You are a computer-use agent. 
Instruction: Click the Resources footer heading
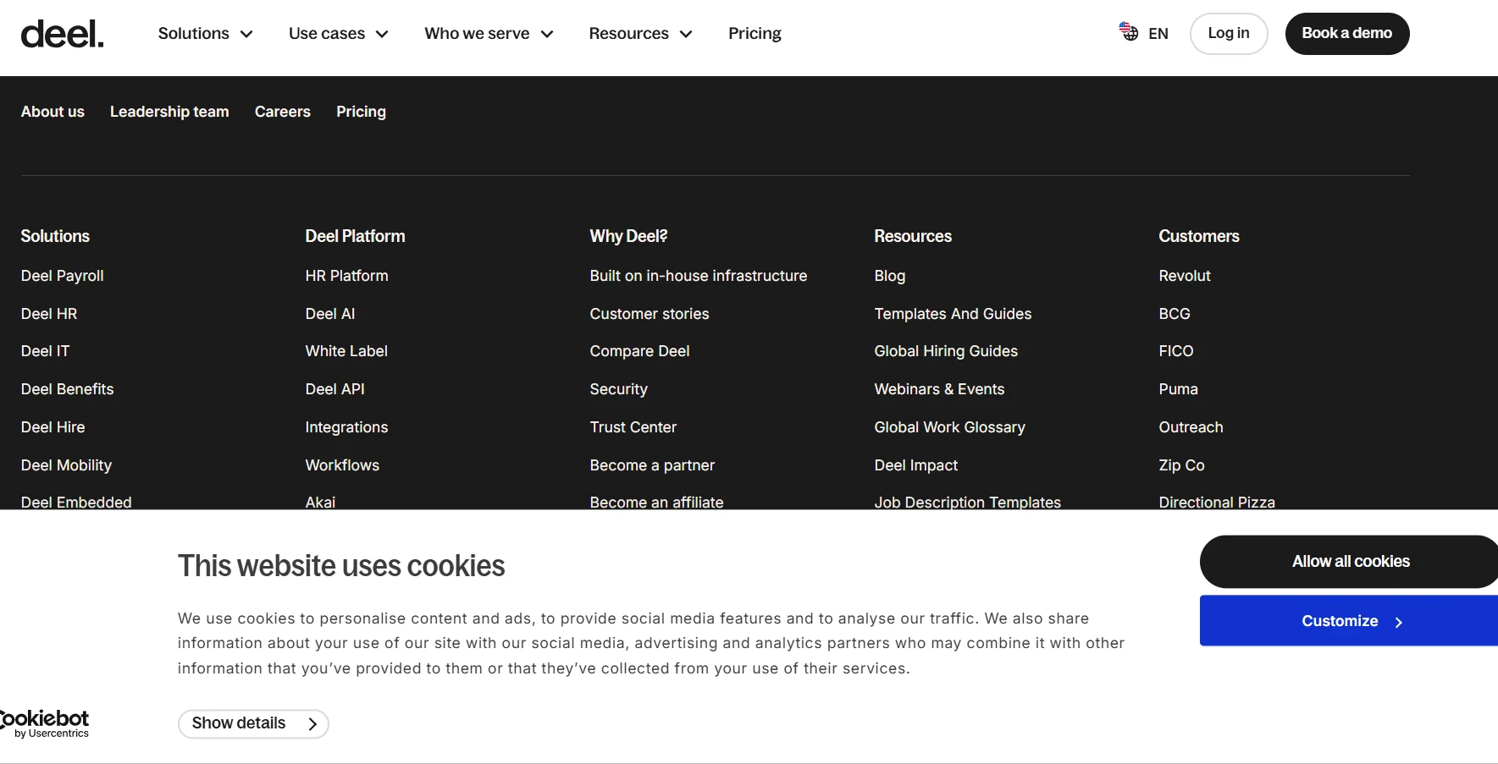tap(913, 236)
